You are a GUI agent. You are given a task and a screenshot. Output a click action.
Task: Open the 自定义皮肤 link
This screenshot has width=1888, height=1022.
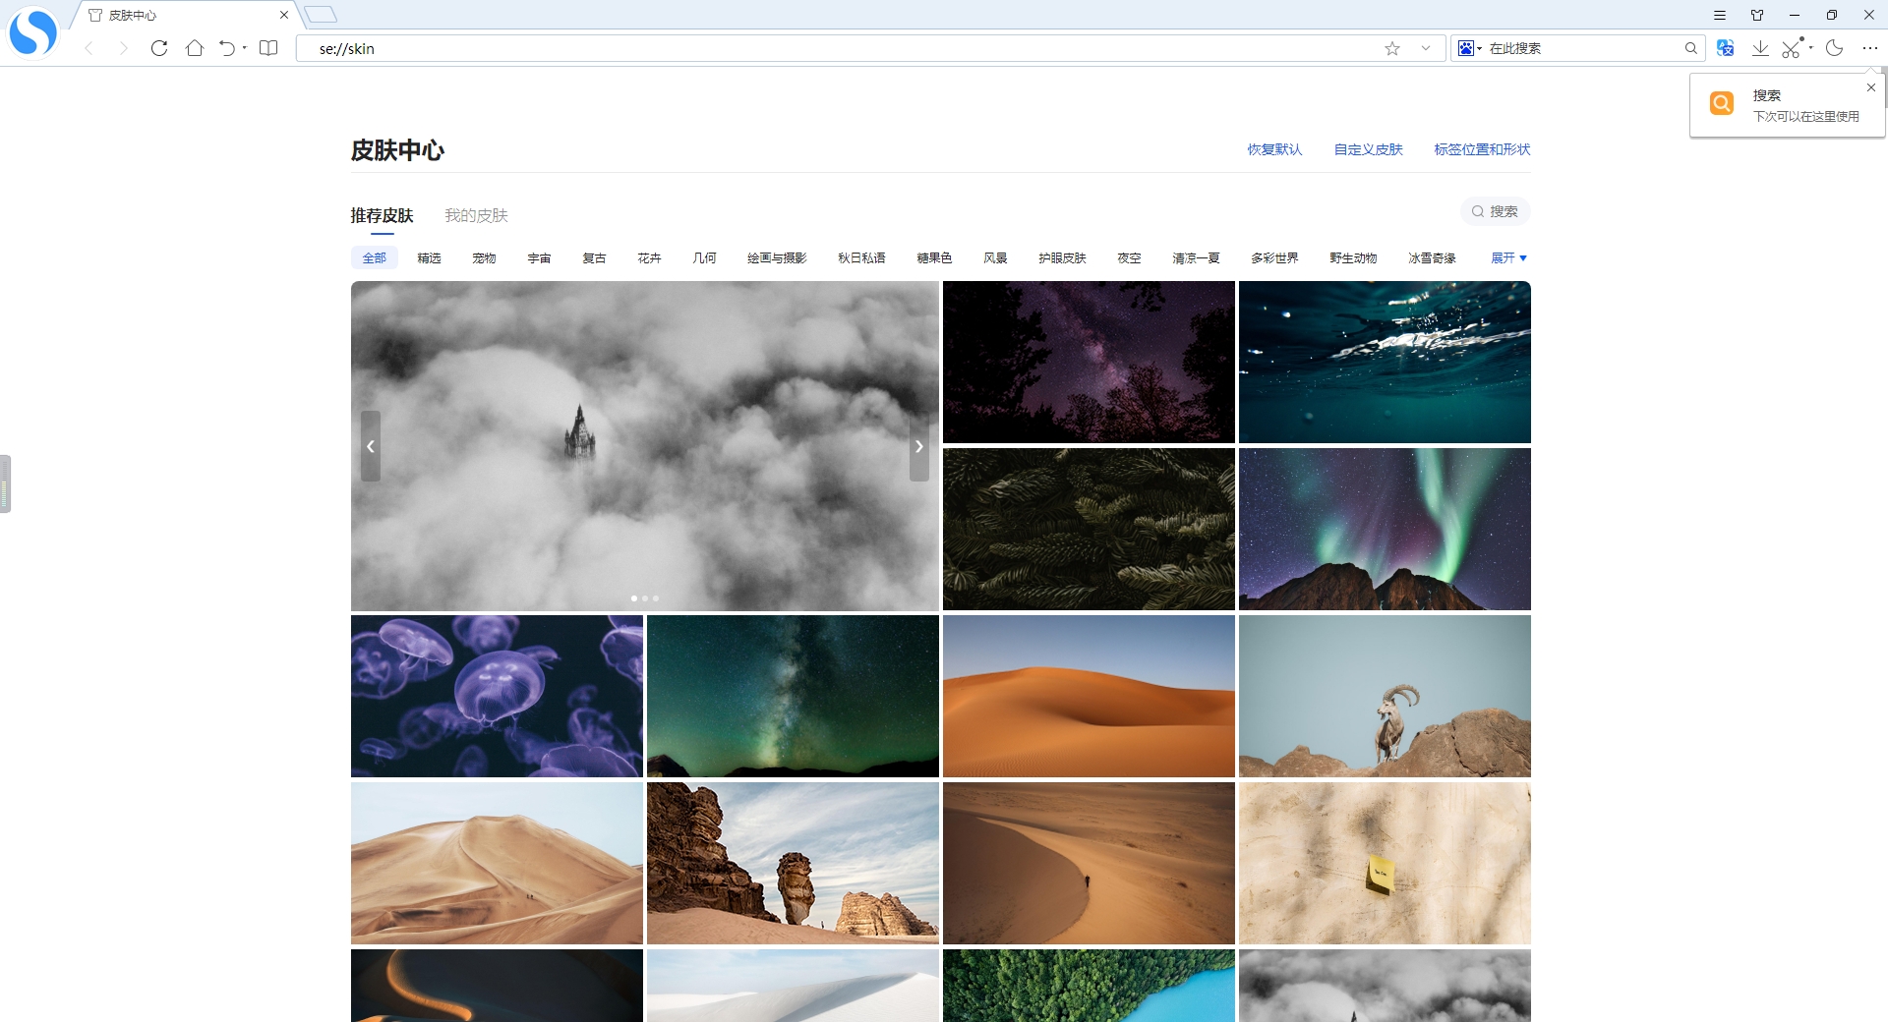[1368, 149]
